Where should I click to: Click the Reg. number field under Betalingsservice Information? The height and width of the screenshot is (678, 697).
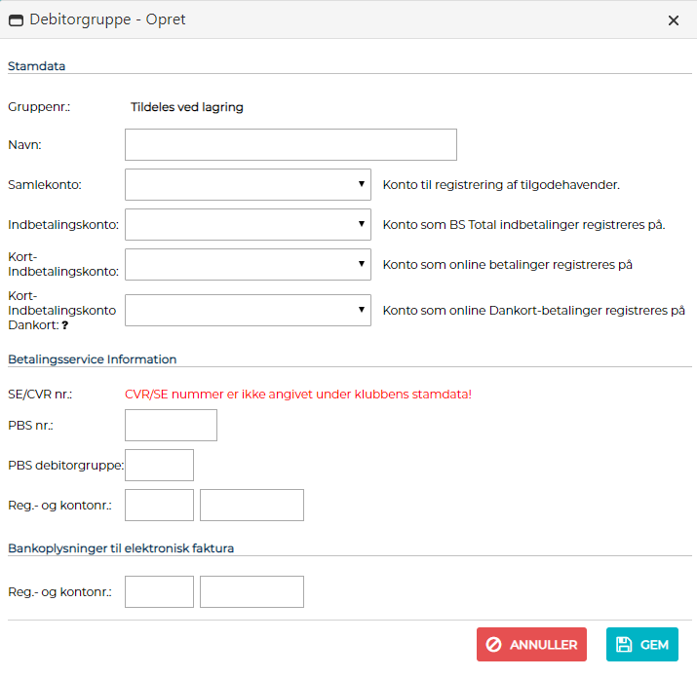pyautogui.click(x=160, y=505)
